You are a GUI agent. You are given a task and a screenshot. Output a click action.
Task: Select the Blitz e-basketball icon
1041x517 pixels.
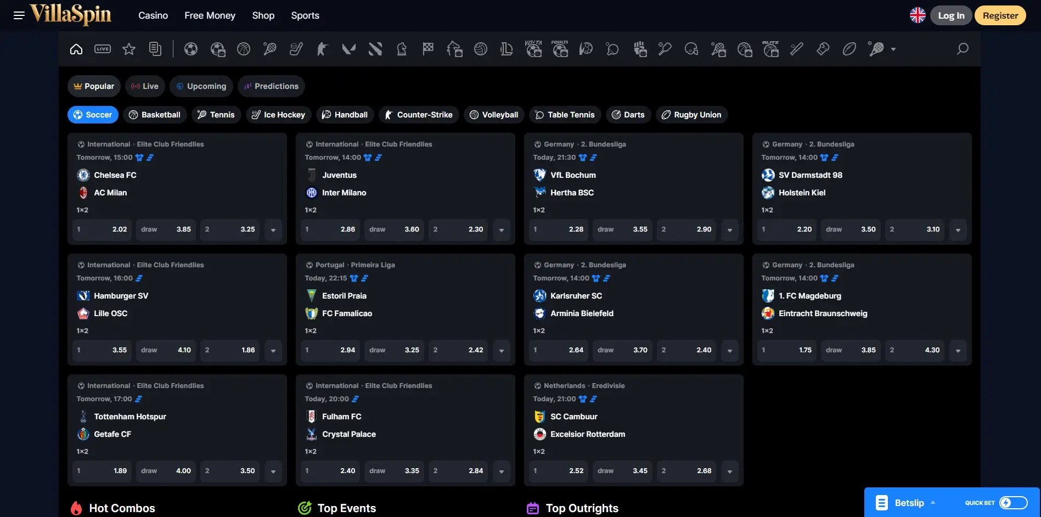(770, 49)
